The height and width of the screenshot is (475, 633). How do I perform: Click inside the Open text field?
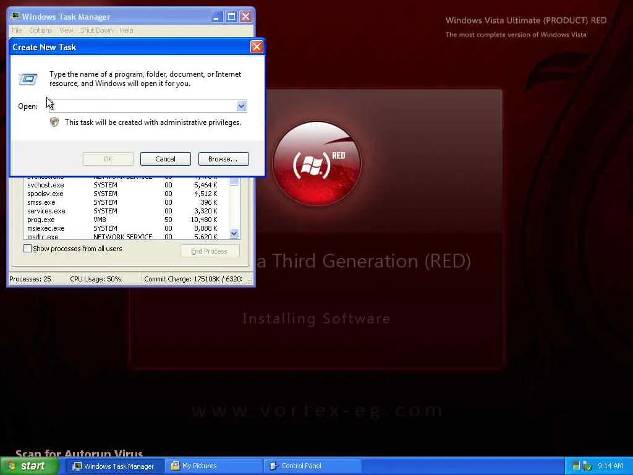click(142, 106)
